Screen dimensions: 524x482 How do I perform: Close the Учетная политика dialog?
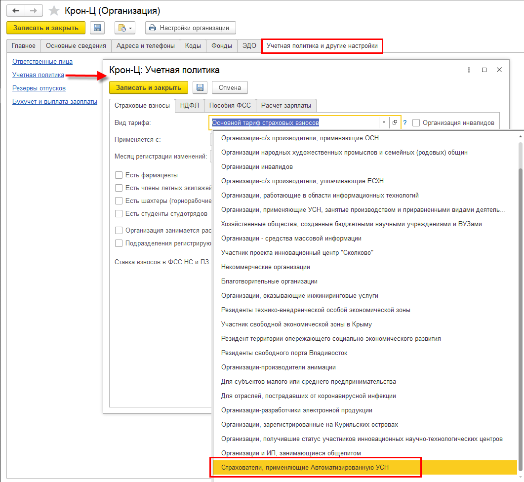tap(499, 70)
